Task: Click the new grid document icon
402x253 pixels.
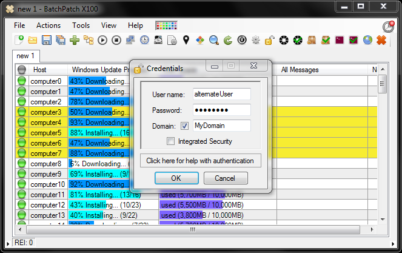Action: click(x=19, y=40)
